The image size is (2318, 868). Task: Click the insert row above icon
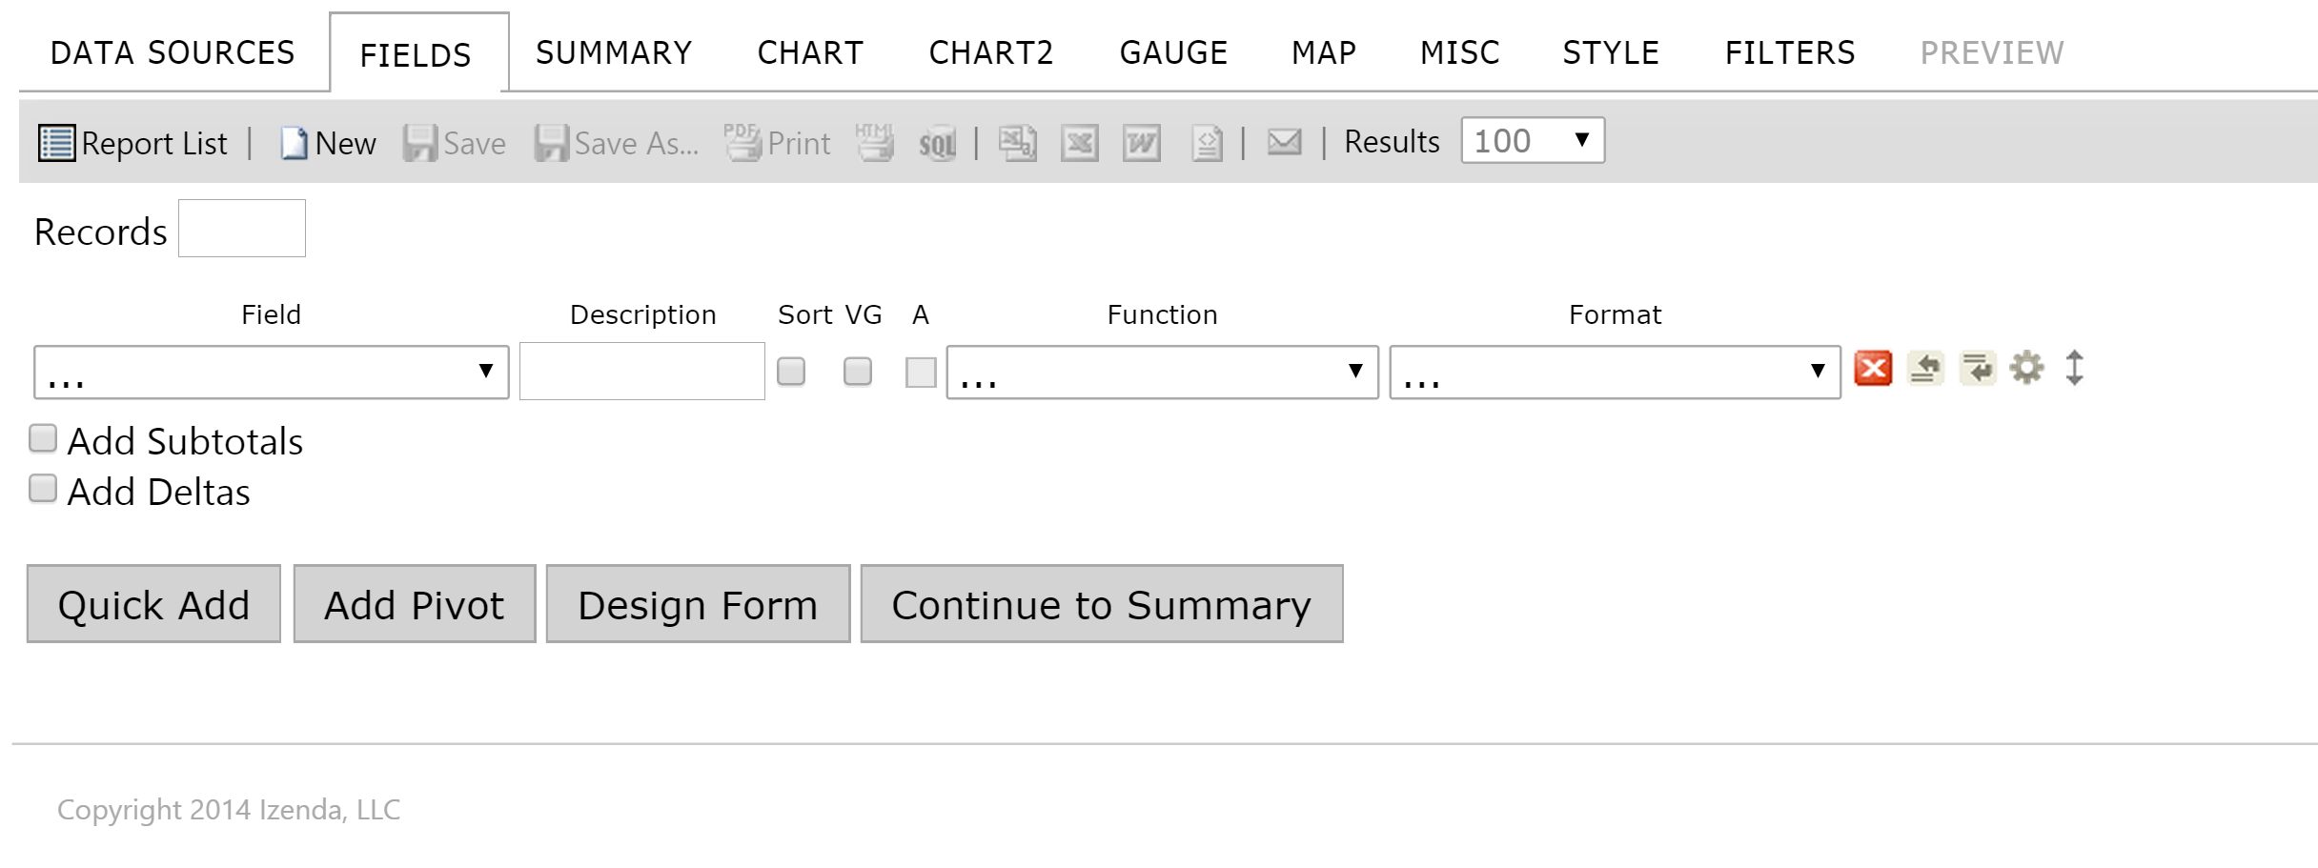point(1925,368)
